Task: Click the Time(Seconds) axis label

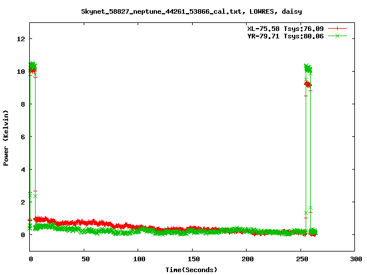Action: [192, 270]
